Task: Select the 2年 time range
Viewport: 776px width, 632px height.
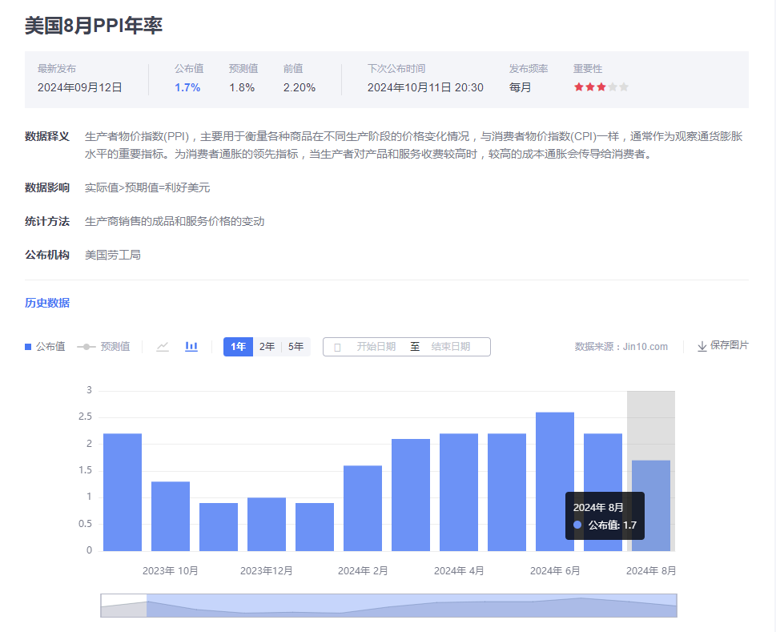Action: tap(267, 347)
